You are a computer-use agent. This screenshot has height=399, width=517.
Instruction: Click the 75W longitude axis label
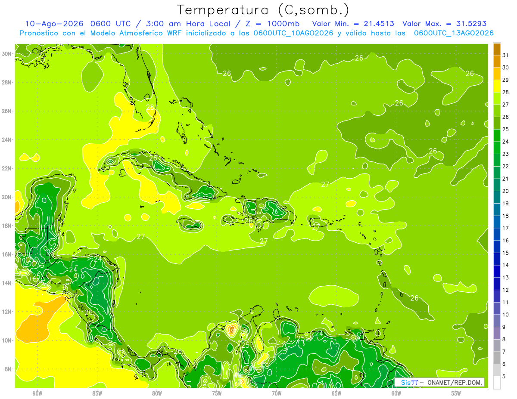tap(217, 393)
